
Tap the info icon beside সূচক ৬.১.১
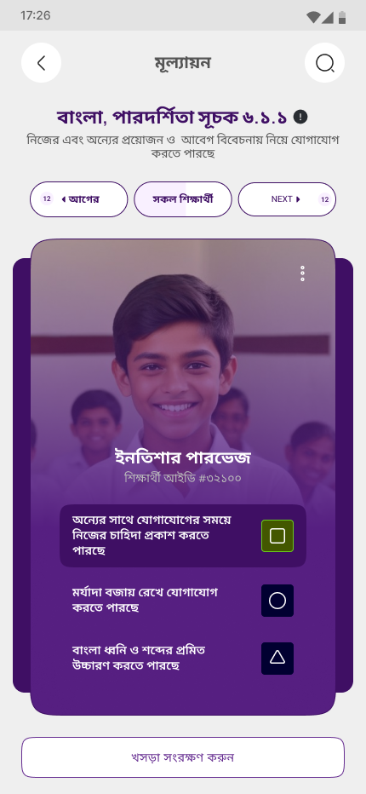pyautogui.click(x=300, y=117)
